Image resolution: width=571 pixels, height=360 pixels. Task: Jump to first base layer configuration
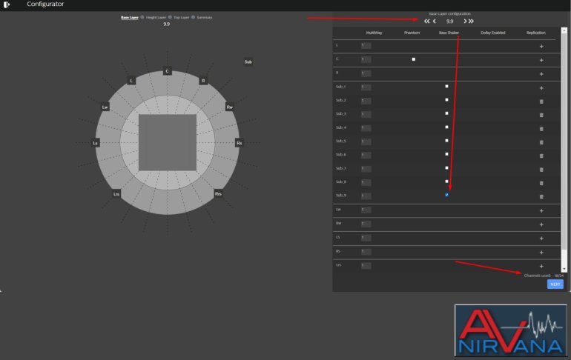[x=427, y=21]
